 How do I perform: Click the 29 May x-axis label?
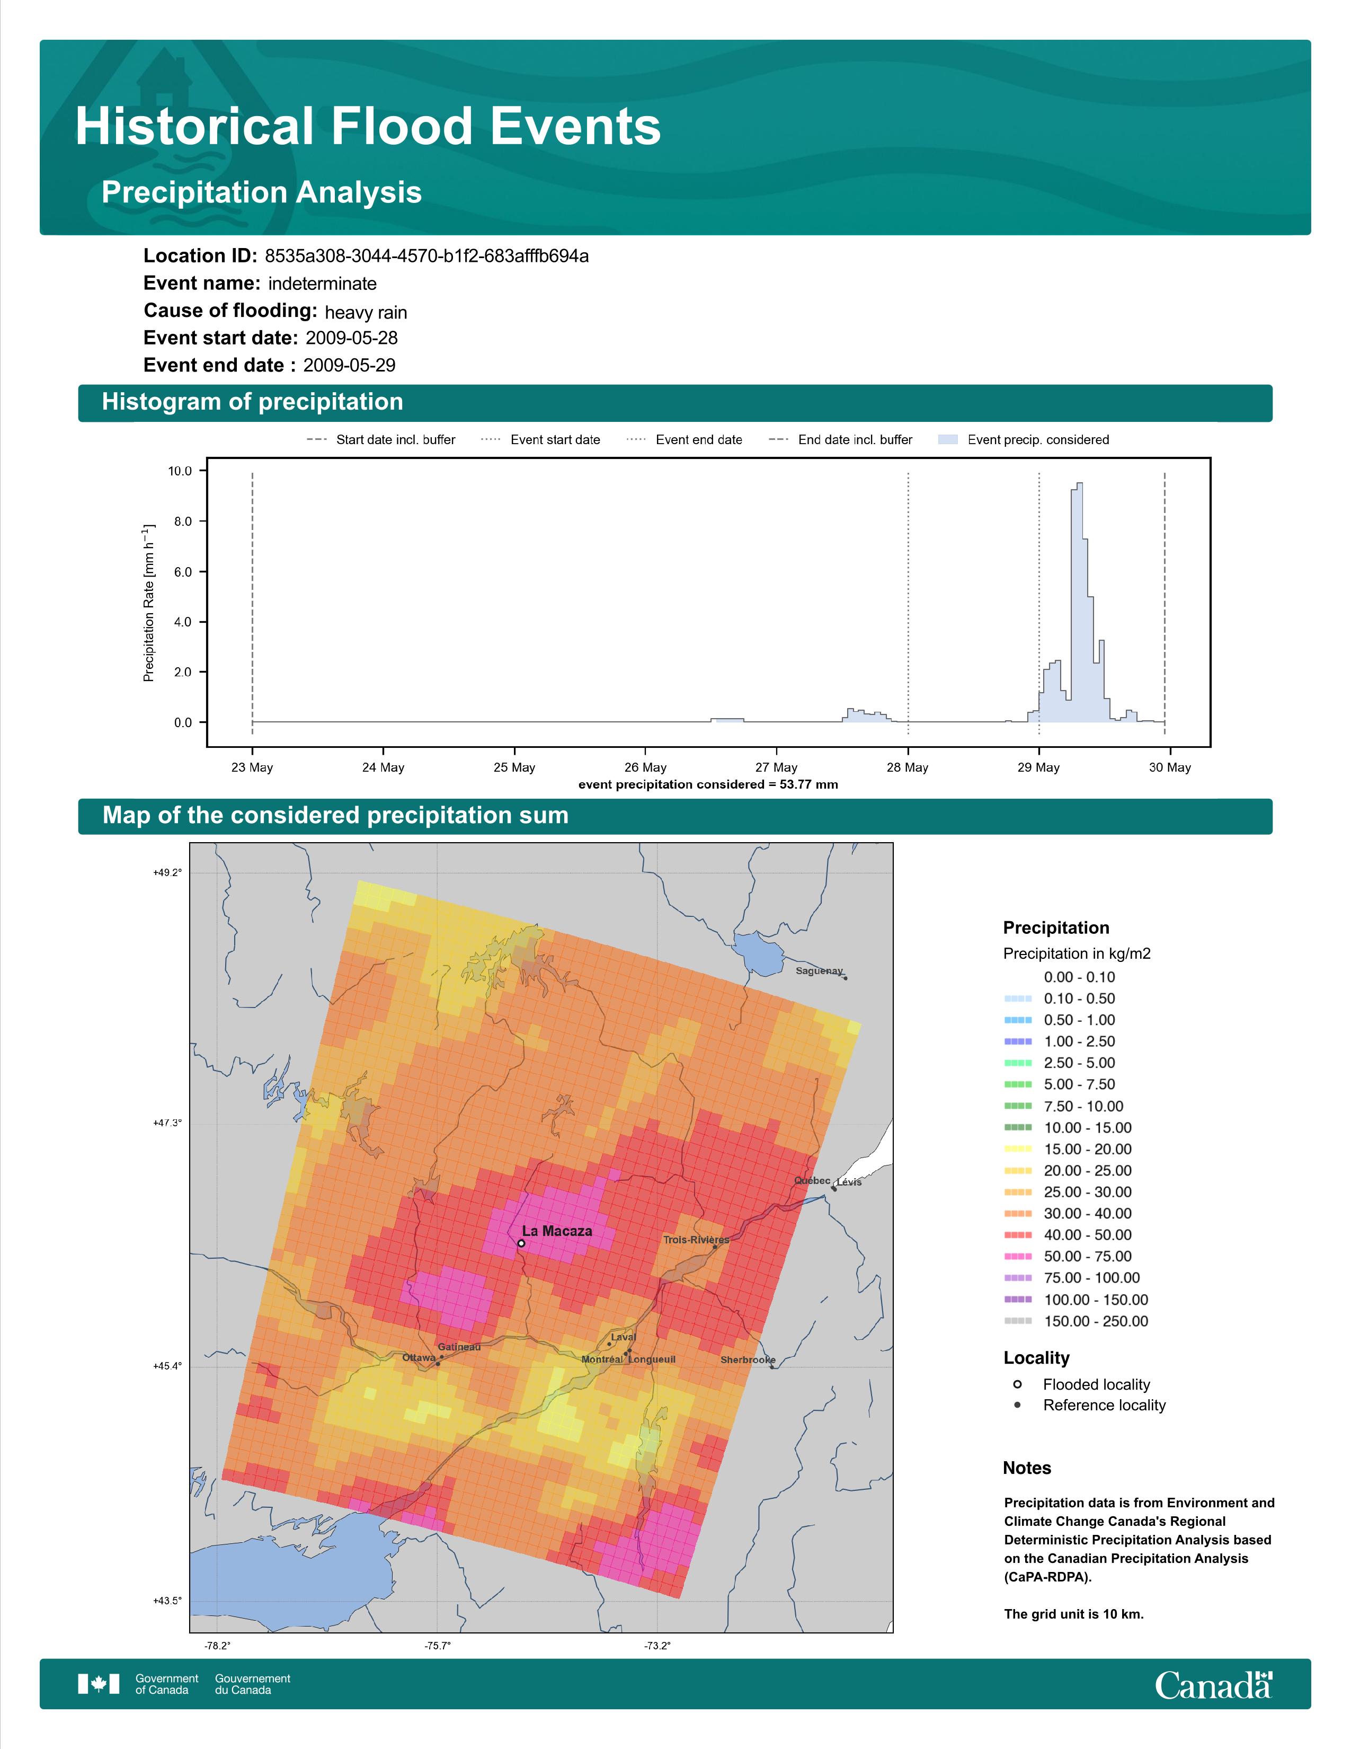coord(1038,767)
